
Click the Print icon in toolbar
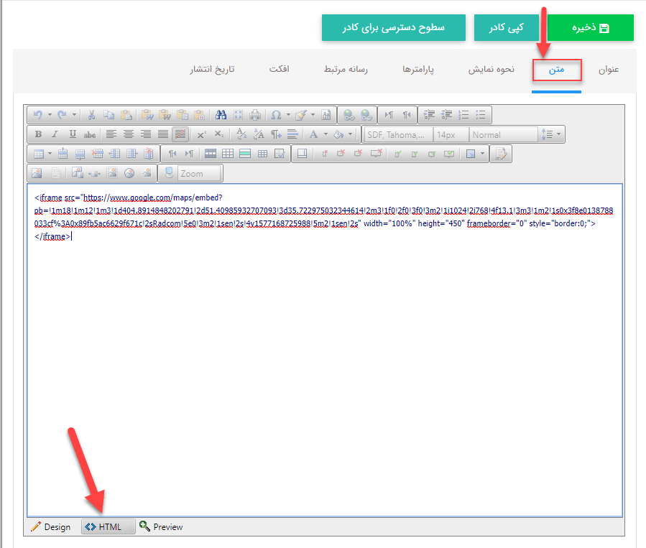tap(255, 115)
